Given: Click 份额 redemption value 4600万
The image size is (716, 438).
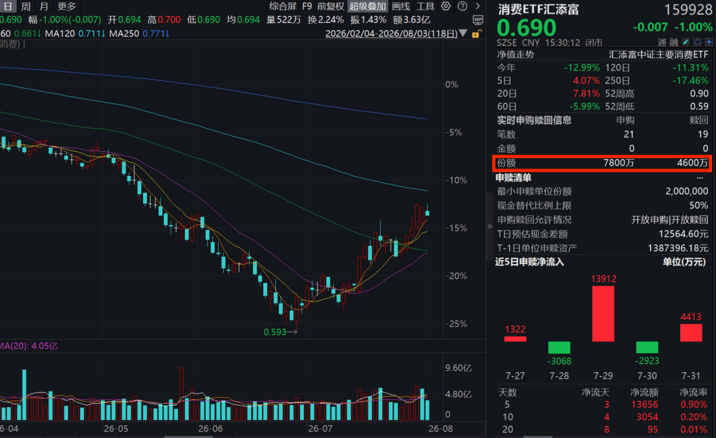Looking at the screenshot, I should click(692, 163).
